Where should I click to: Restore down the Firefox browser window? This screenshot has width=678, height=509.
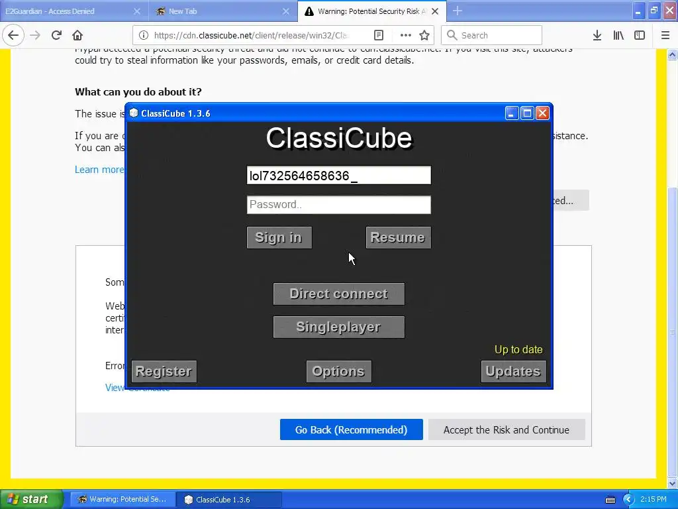pos(654,11)
